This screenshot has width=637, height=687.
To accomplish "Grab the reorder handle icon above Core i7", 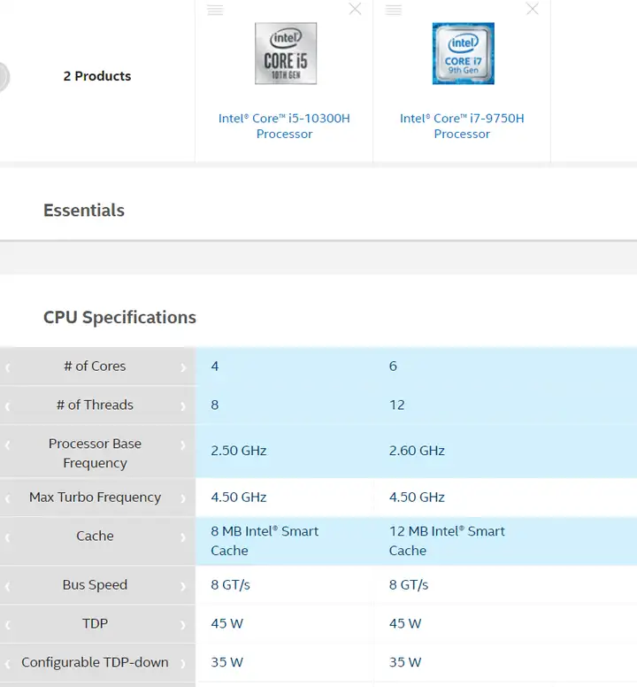I will click(x=393, y=10).
